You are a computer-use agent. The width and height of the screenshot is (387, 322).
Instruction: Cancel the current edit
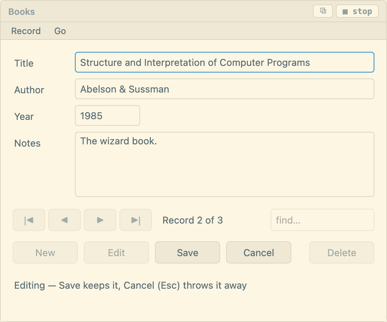(x=259, y=252)
